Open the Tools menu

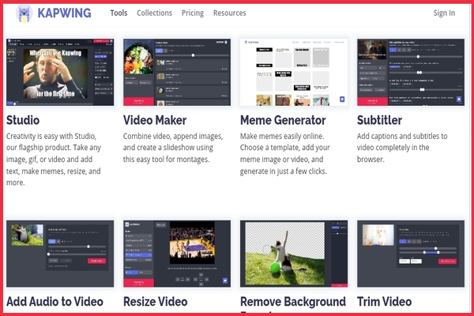click(118, 13)
